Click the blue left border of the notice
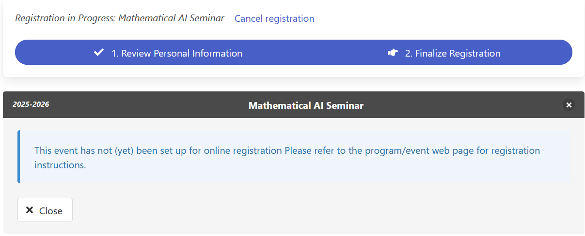 point(19,157)
